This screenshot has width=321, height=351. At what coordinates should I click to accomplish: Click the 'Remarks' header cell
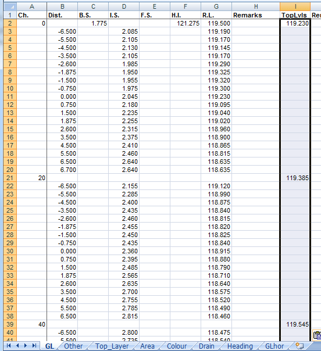click(256, 15)
